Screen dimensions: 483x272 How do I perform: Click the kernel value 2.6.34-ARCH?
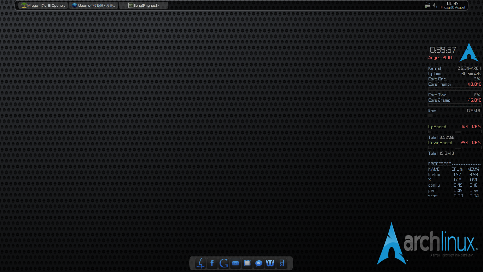pos(469,68)
